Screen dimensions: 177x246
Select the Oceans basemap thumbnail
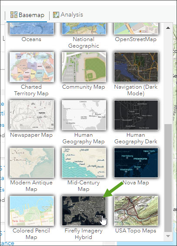[x=32, y=28]
